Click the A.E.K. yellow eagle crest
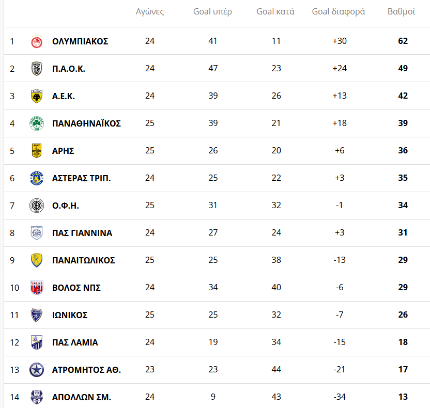Image resolution: width=430 pixels, height=408 pixels. pos(37,96)
